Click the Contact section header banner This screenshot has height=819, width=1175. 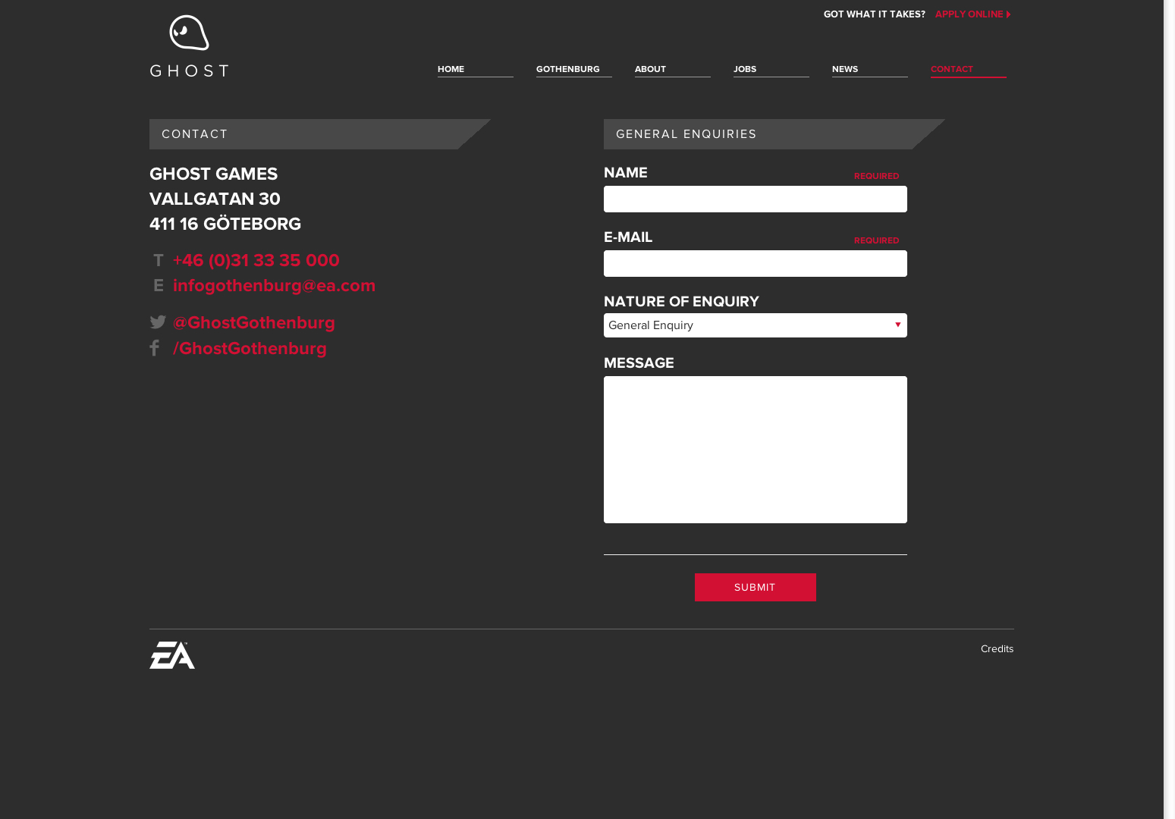click(x=319, y=134)
